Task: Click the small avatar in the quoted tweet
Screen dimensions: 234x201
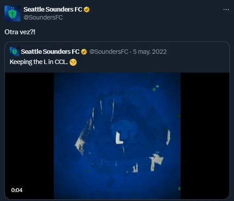Action: (15, 52)
